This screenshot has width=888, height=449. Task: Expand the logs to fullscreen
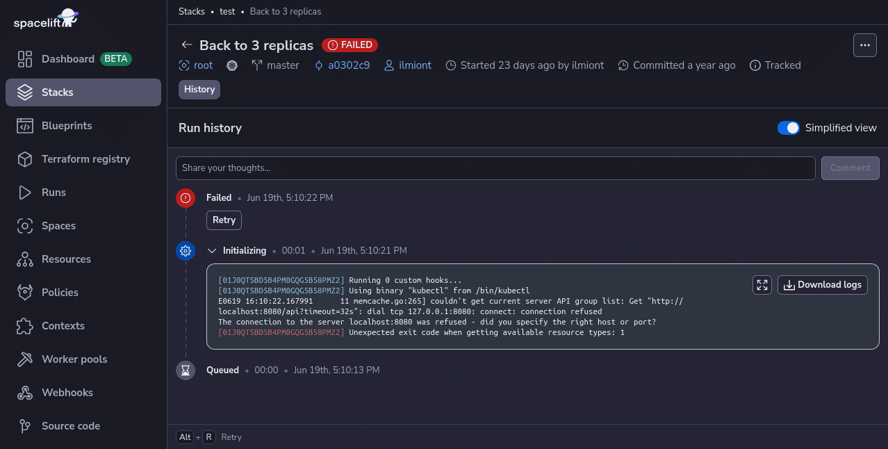pos(762,285)
